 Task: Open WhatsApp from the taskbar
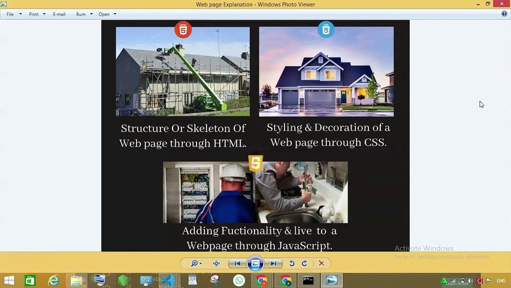[239, 280]
